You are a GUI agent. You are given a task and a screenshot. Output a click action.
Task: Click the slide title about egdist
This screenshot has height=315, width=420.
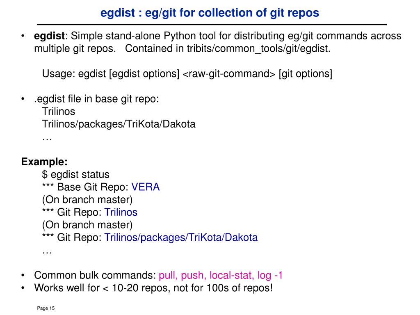tap(210, 13)
